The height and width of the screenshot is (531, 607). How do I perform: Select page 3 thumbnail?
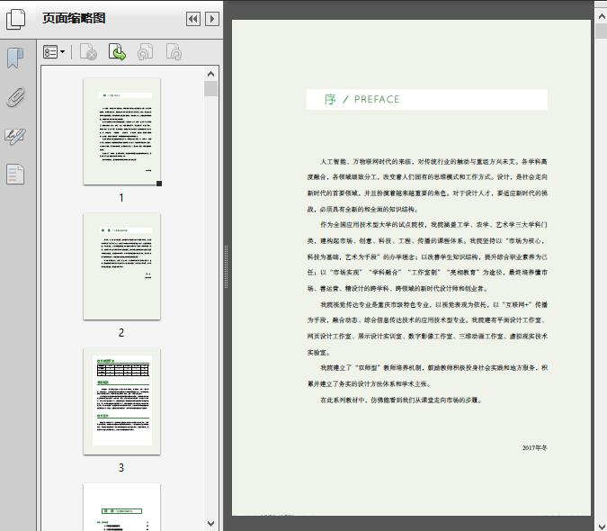point(122,401)
